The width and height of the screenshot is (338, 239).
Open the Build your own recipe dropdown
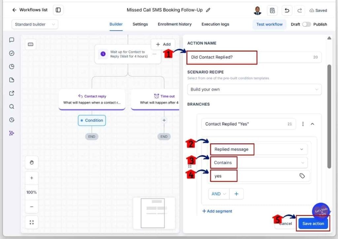(254, 89)
